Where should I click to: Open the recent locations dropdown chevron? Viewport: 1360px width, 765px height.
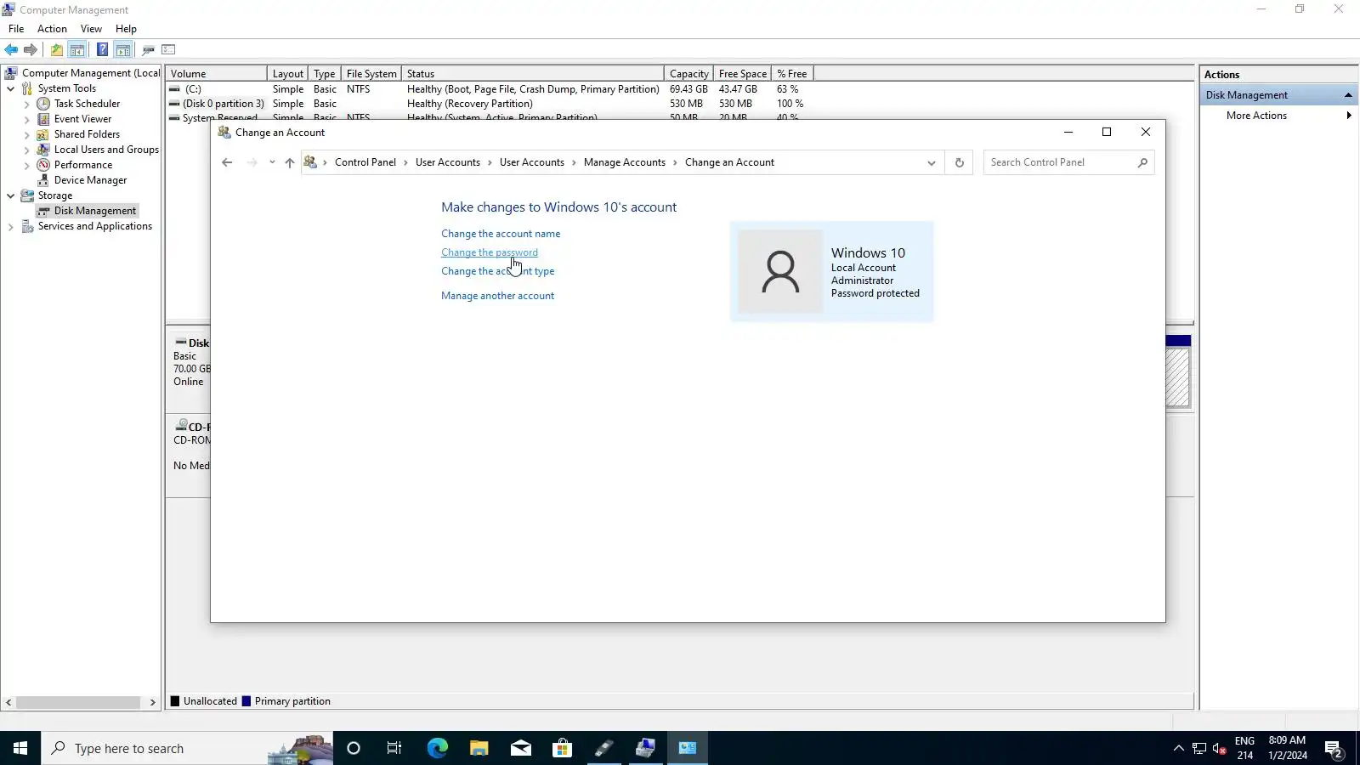click(x=272, y=162)
